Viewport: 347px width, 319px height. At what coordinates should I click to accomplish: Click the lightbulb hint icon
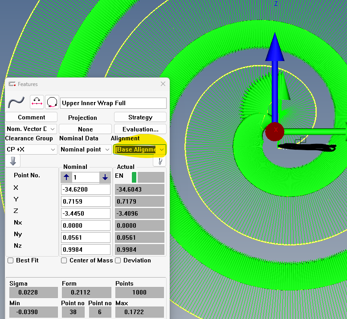[159, 161]
